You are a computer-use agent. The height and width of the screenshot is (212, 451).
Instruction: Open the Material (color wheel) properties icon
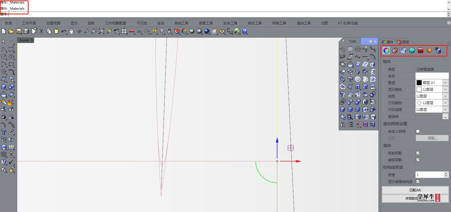(386, 51)
